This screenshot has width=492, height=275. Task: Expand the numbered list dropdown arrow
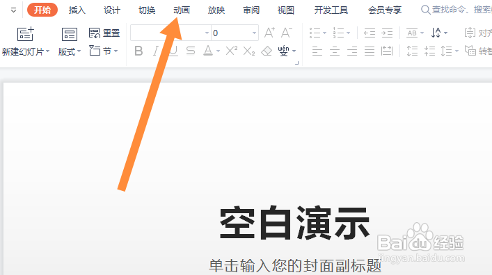pyautogui.click(x=348, y=33)
